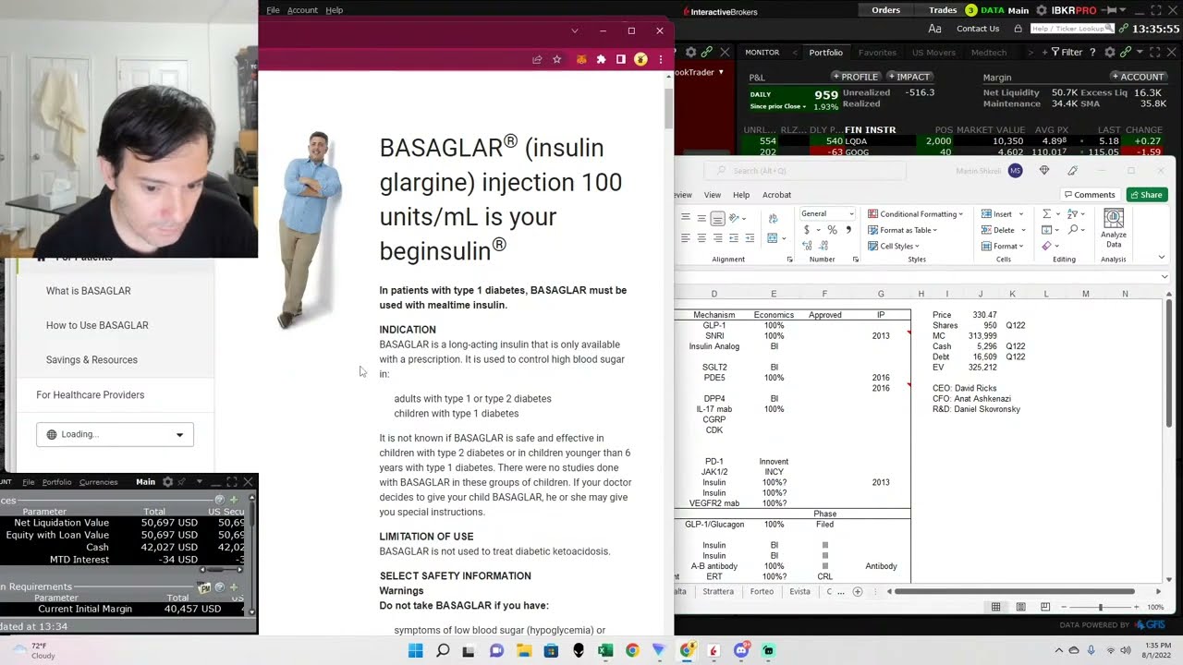This screenshot has height=665, width=1183.
Task: Open Excel from the taskbar
Action: click(605, 650)
